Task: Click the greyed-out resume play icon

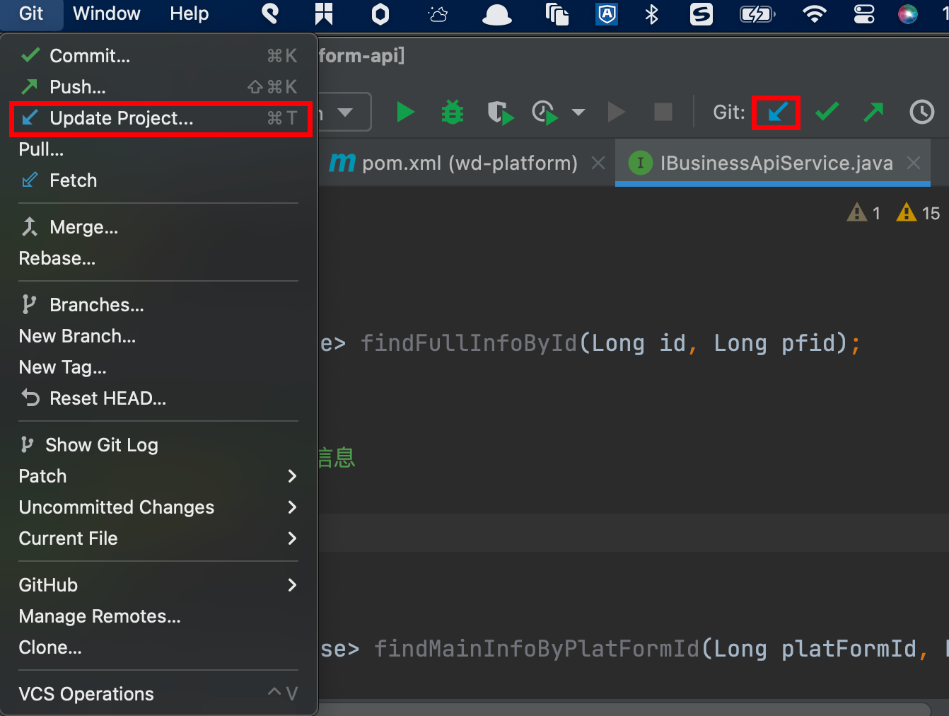Action: pos(617,112)
